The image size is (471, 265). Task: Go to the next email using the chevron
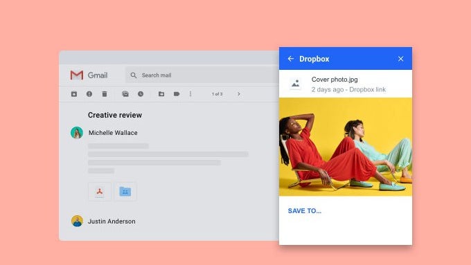coord(239,94)
